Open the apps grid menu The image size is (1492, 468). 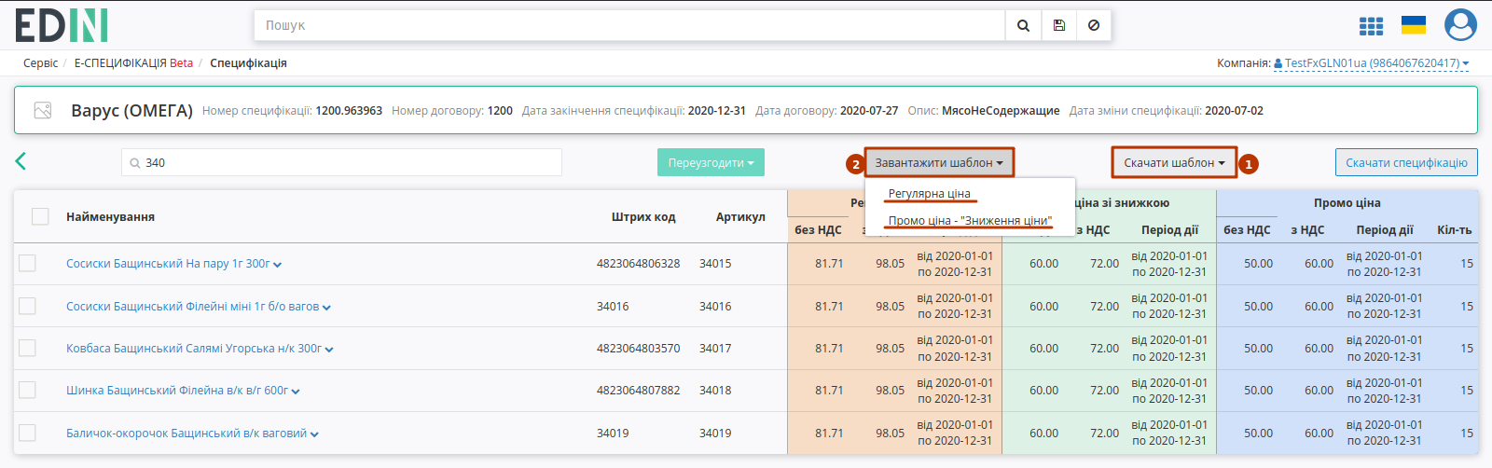pyautogui.click(x=1371, y=26)
